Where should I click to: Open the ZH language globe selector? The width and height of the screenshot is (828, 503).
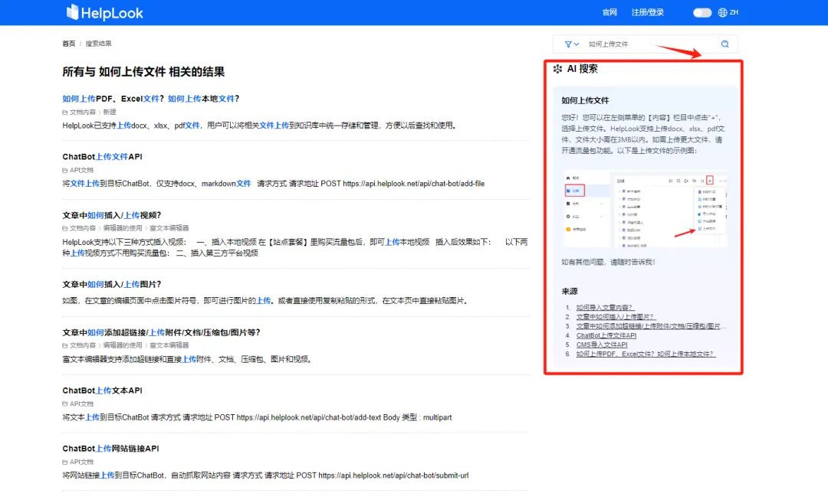point(728,13)
